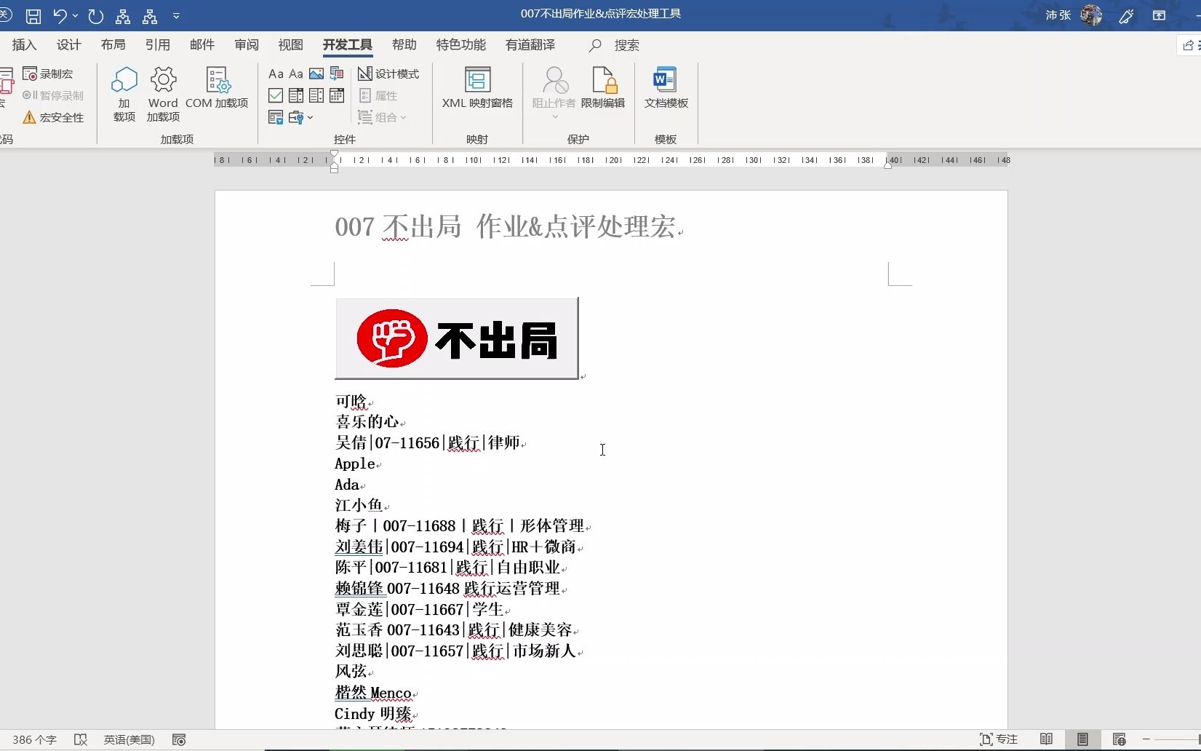Save the document via quick access toolbar
The image size is (1201, 751).
(33, 16)
